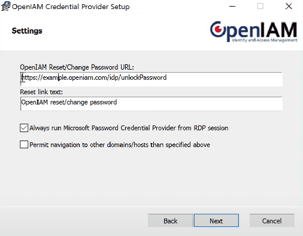303x236 pixels.
Task: Click the Always run from RDP session label
Action: pos(129,128)
